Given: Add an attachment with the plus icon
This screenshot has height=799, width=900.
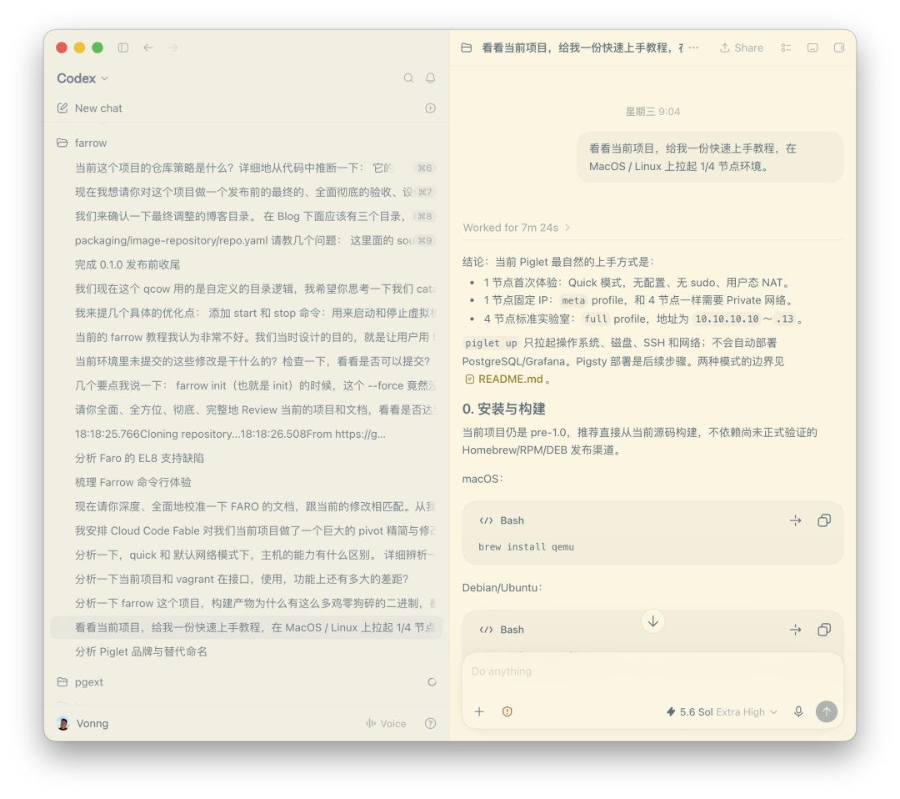Looking at the screenshot, I should [479, 712].
